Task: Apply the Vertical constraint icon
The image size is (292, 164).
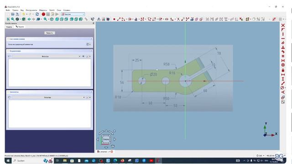Action: (x=283, y=34)
